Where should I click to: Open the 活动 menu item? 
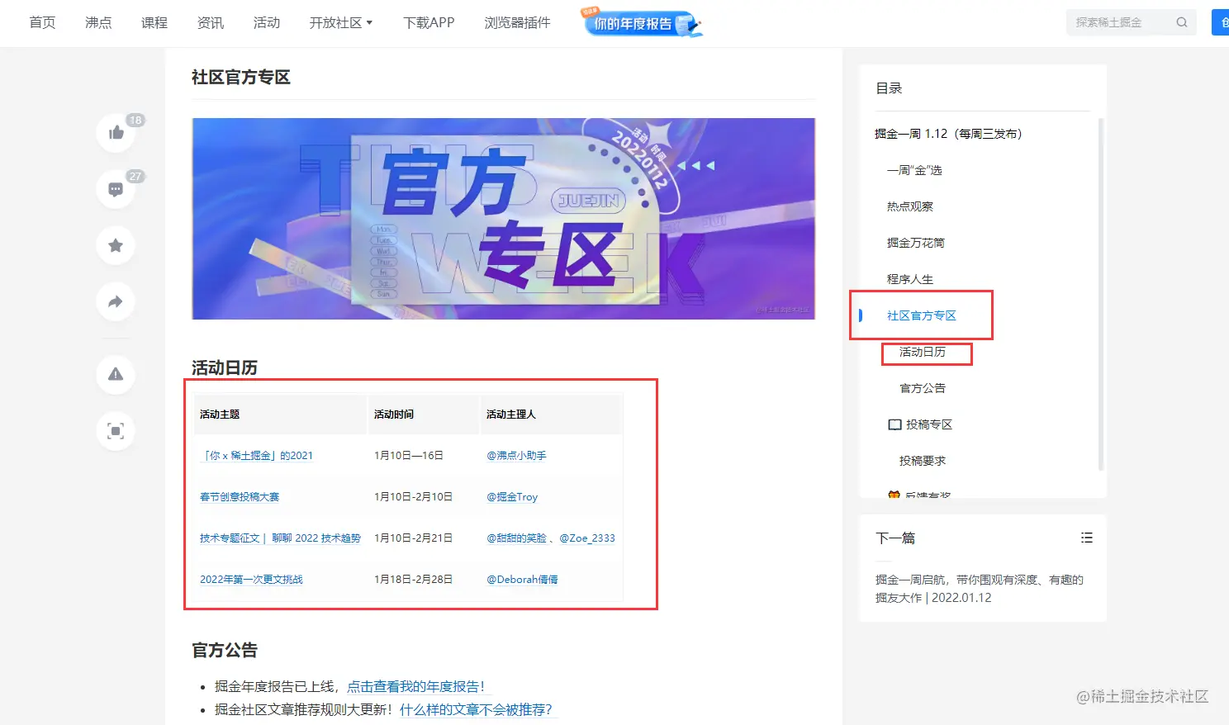[267, 22]
